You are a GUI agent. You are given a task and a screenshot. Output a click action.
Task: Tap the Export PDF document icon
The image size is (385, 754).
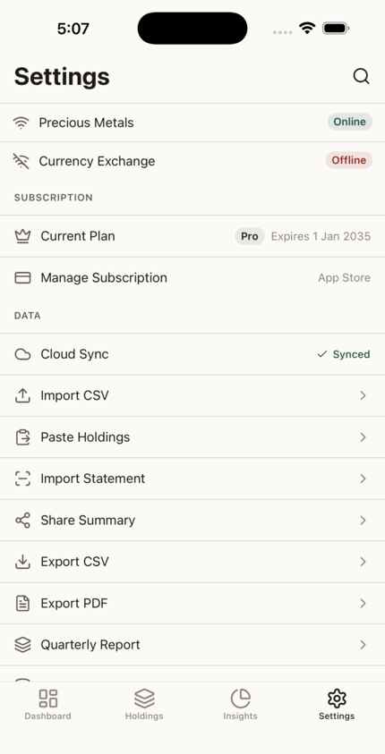[22, 603]
